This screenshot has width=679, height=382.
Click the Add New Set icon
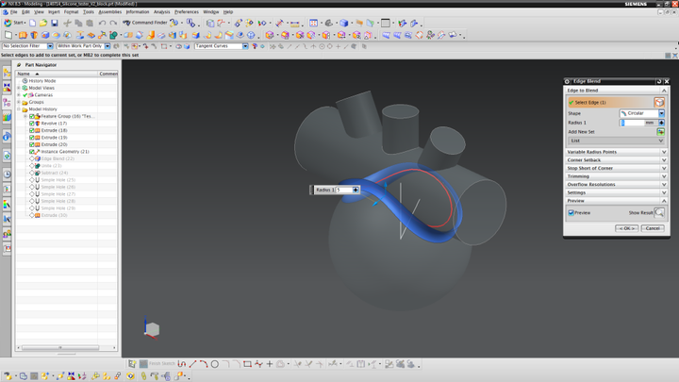(660, 132)
